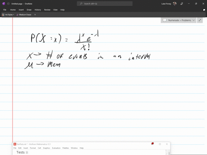Click the pen mode icon in title bar
Viewport: 207px width, 155px height.
click(182, 4)
